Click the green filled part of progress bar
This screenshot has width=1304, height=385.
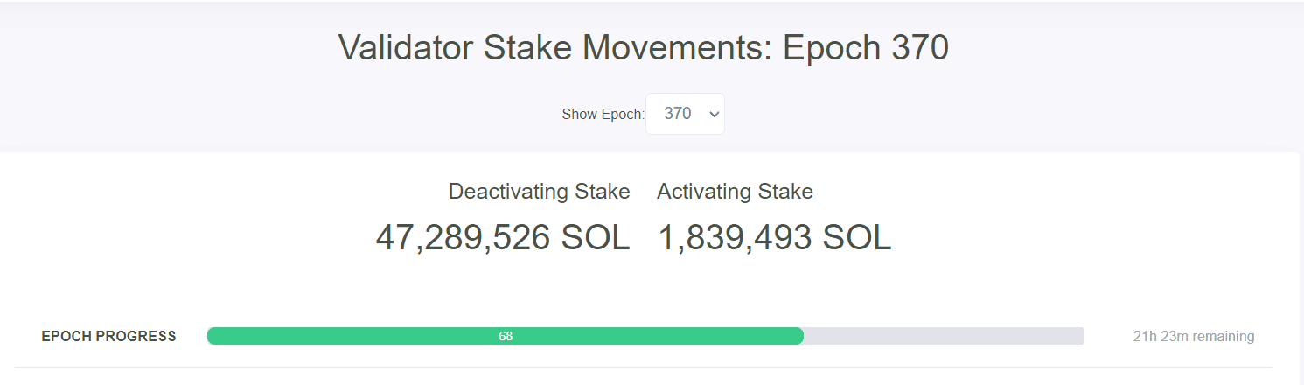coord(350,336)
